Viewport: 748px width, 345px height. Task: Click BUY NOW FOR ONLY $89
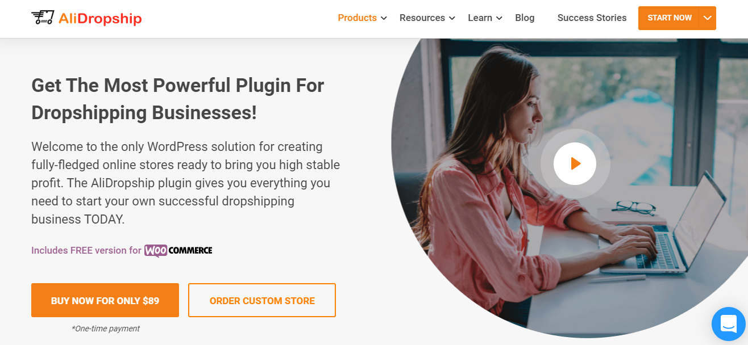105,300
